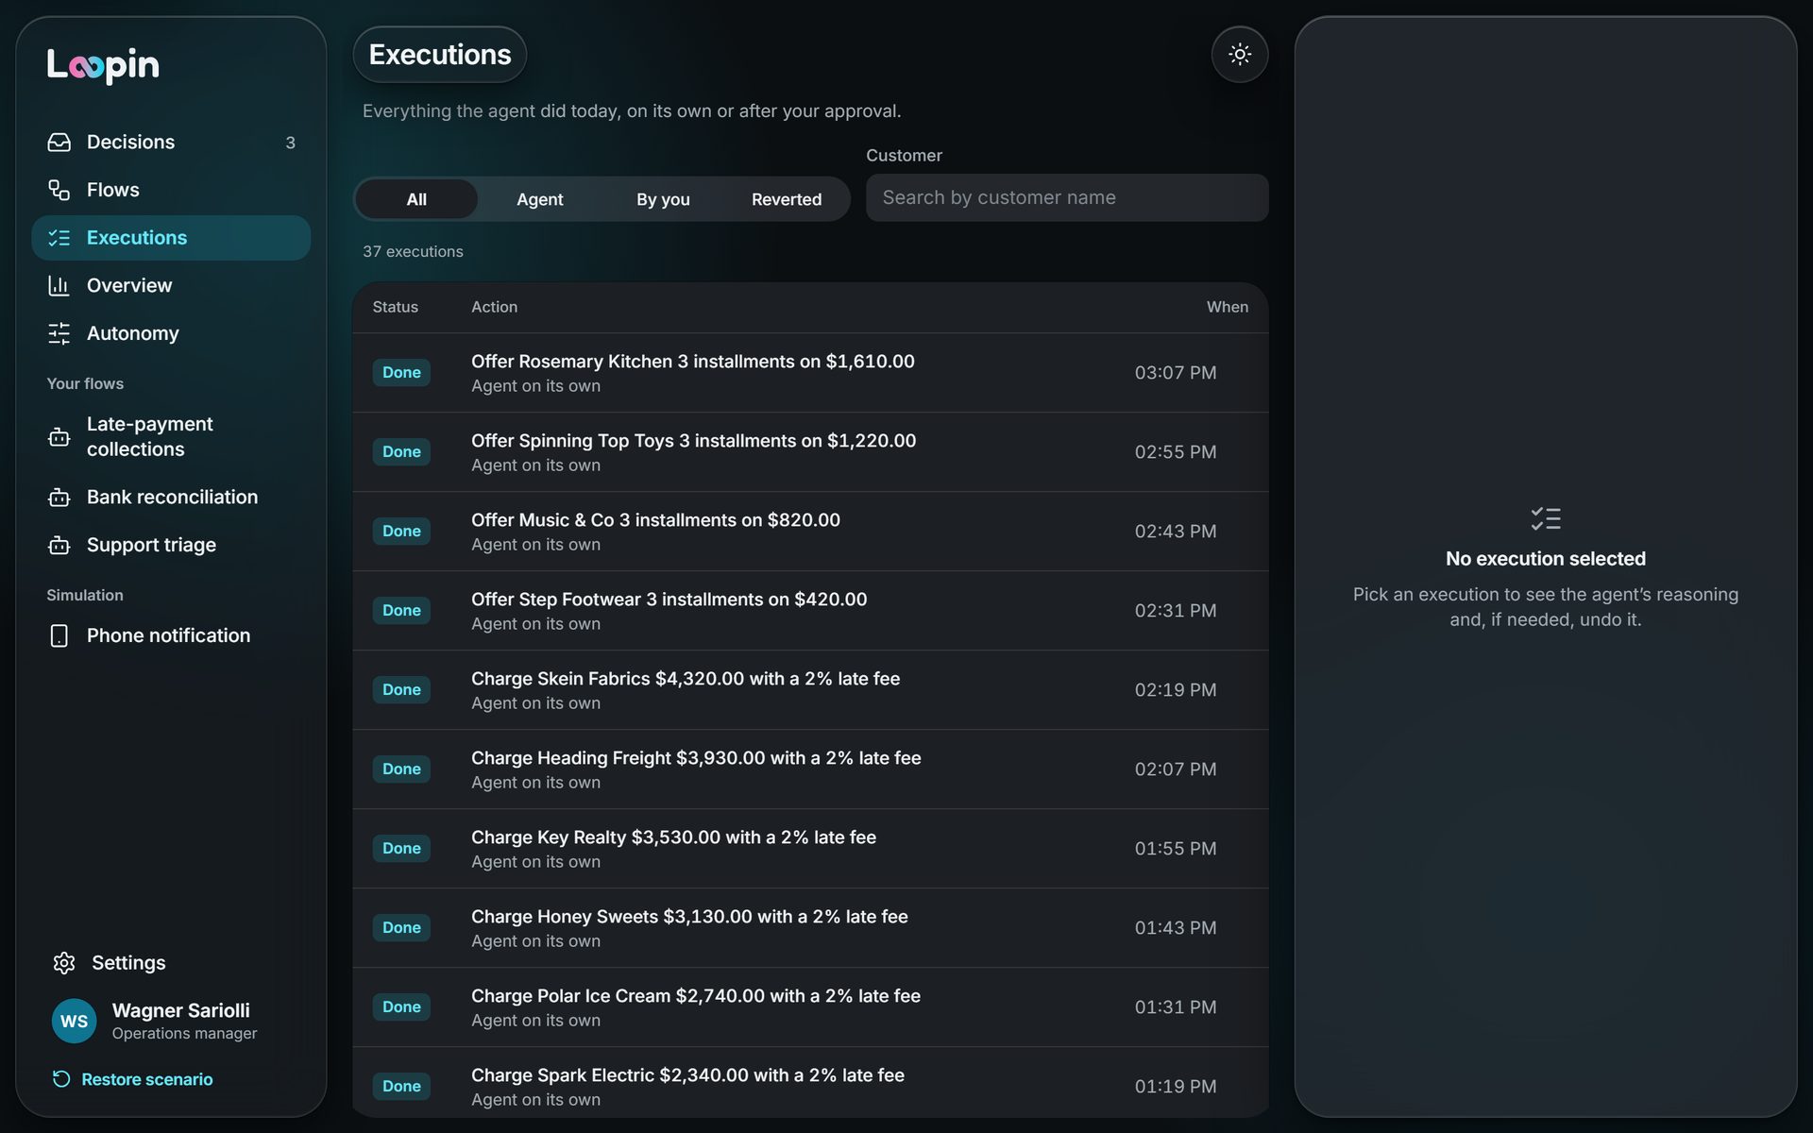The width and height of the screenshot is (1813, 1133).
Task: Select the Spinning Top Toys execution row
Action: click(x=810, y=452)
